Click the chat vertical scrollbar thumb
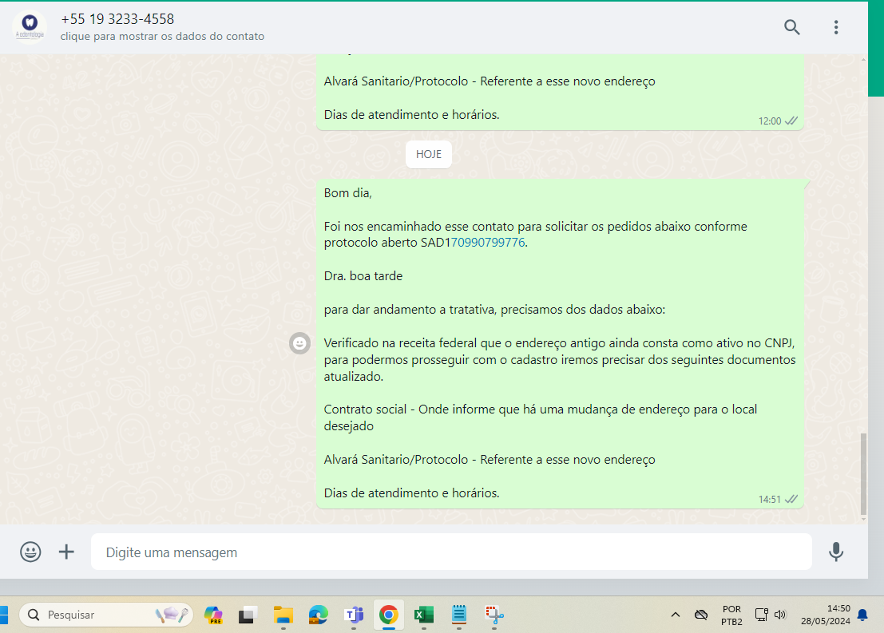 [x=863, y=473]
